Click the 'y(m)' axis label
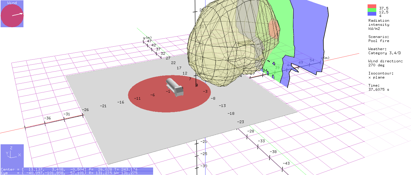Viewport: 411px width, 175px height. pyautogui.click(x=147, y=38)
